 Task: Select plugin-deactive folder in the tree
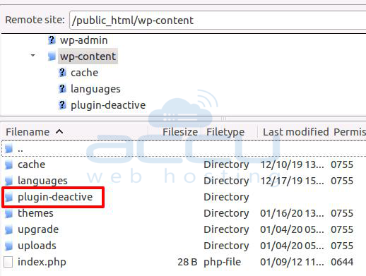coord(108,105)
